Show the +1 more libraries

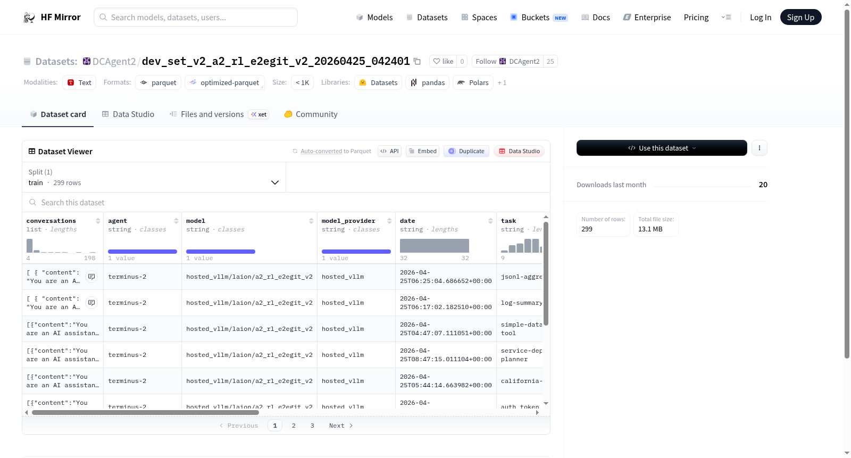tap(502, 83)
